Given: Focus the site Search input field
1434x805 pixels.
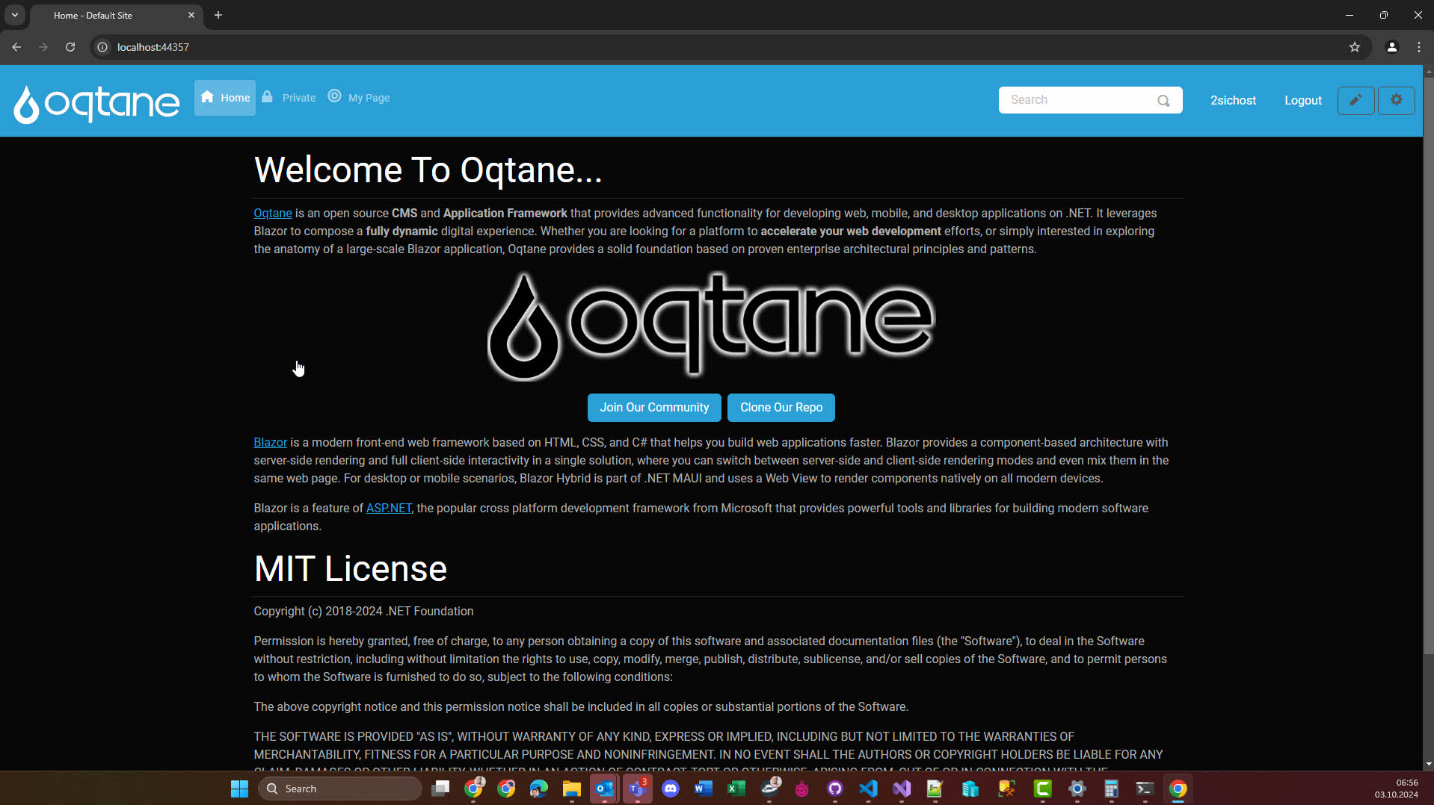Looking at the screenshot, I should tap(1077, 100).
